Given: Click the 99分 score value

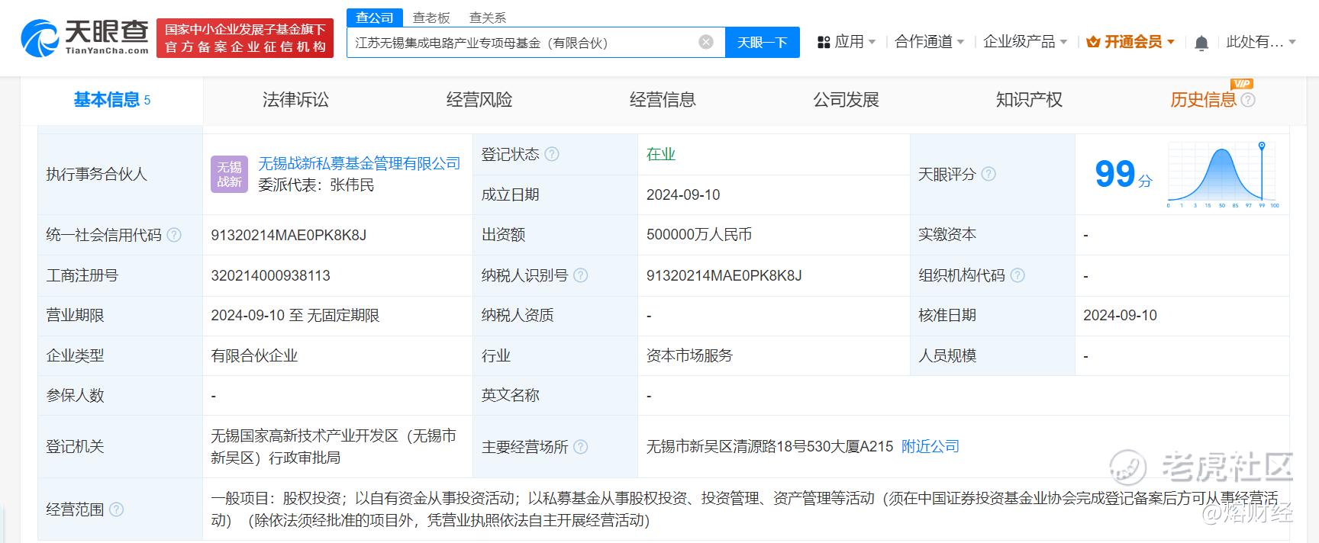Looking at the screenshot, I should coord(1123,175).
